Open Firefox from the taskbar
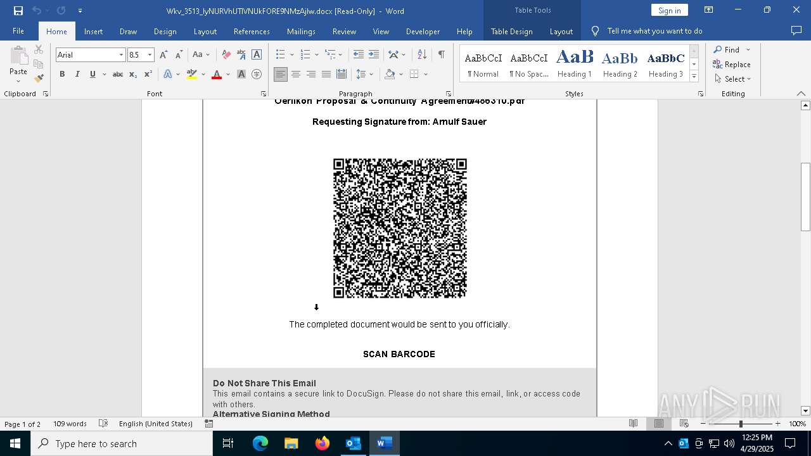This screenshot has height=456, width=811. pos(322,443)
